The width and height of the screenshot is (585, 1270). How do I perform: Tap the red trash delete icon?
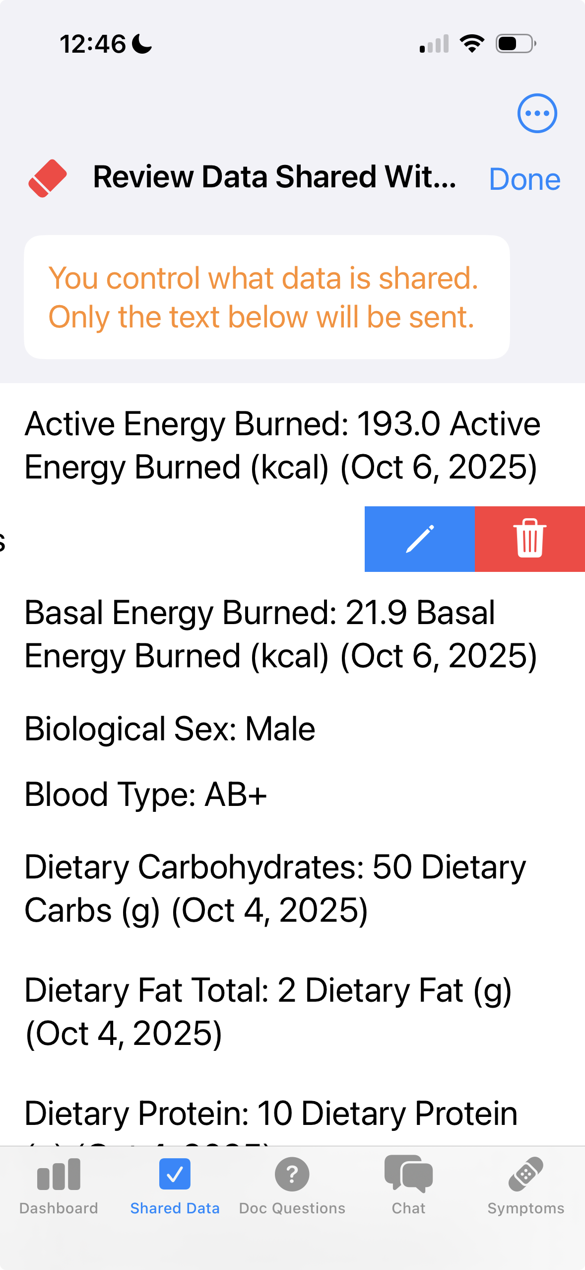click(530, 539)
